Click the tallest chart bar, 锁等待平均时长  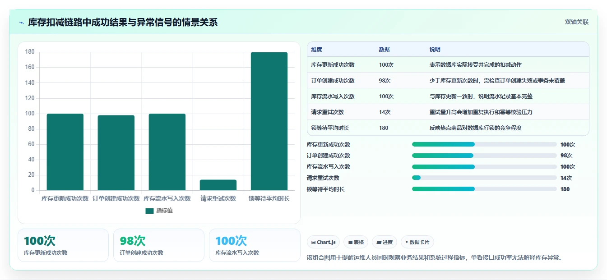(x=269, y=121)
